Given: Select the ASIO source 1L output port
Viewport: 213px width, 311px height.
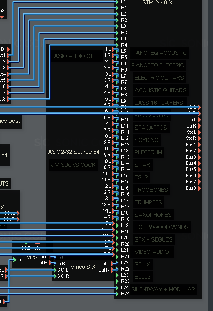Looking at the screenshot, I should click(x=113, y=49).
